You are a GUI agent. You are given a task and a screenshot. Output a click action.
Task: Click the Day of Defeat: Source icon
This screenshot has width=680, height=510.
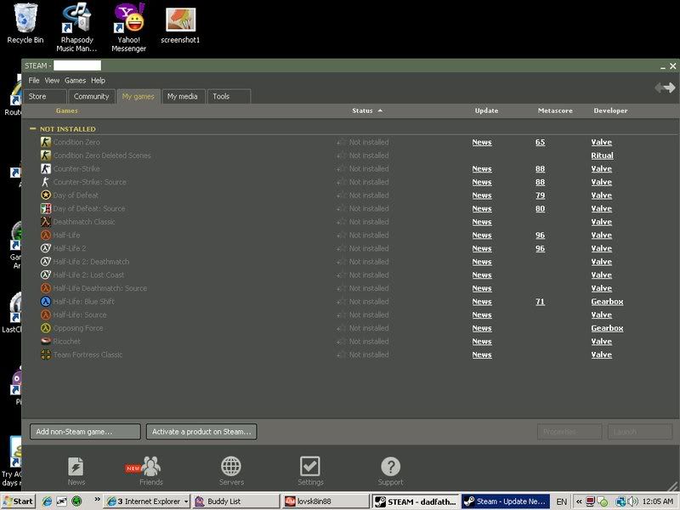[x=46, y=208]
